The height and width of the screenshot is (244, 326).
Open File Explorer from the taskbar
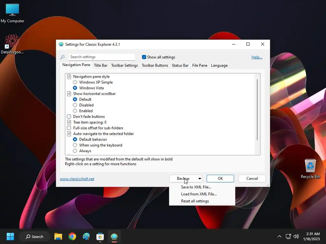click(x=58, y=236)
